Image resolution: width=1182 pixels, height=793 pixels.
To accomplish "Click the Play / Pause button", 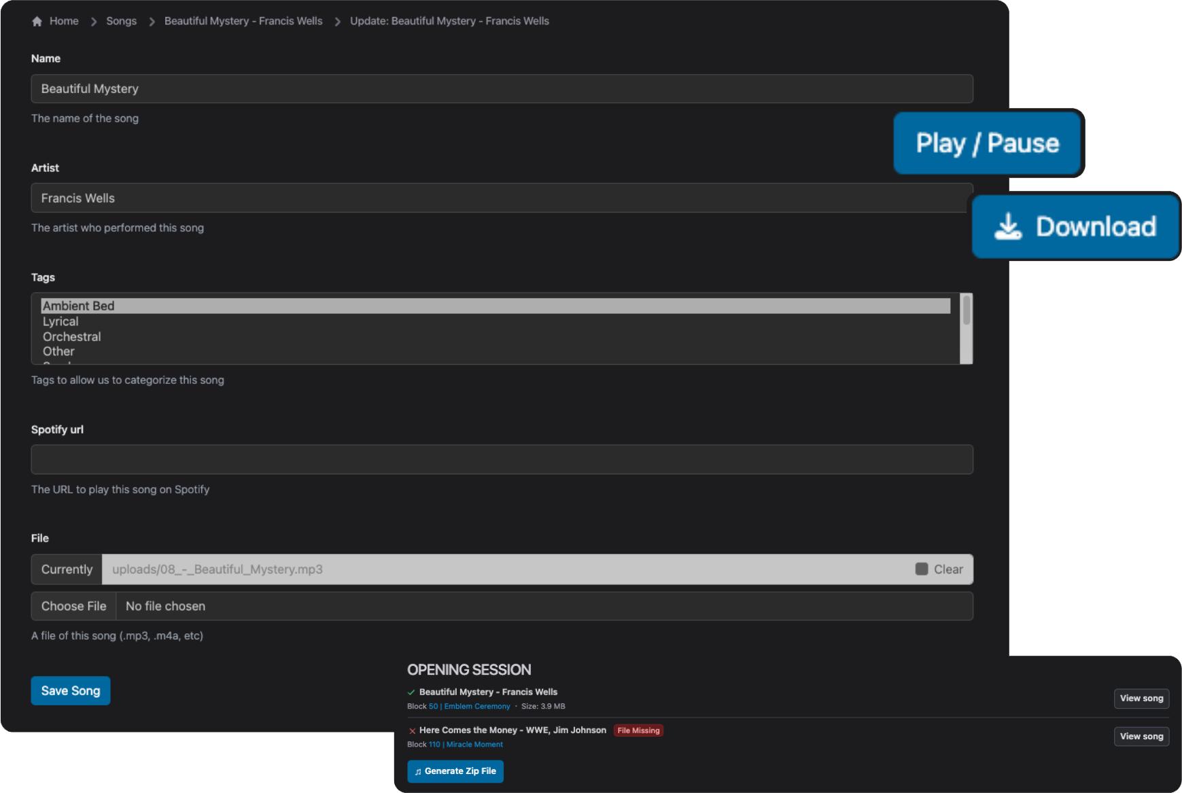I will tap(988, 143).
